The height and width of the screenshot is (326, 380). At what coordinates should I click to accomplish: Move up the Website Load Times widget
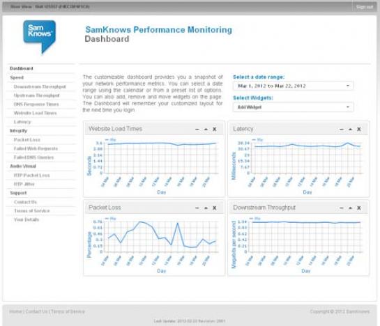[x=206, y=130]
